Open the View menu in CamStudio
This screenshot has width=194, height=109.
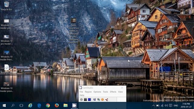(x=120, y=92)
